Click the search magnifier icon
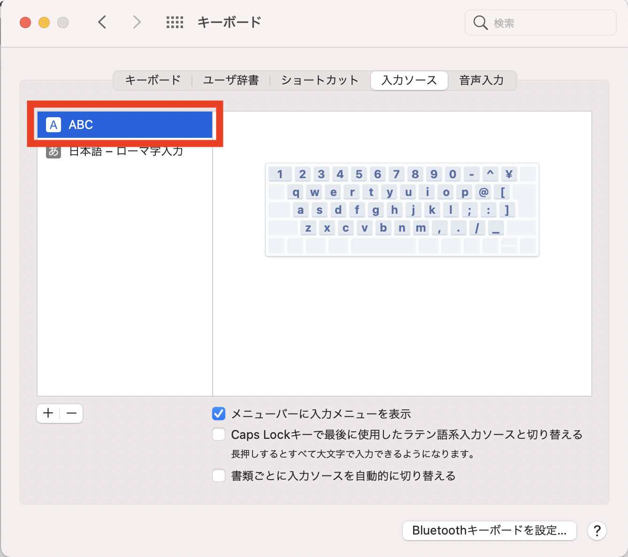 click(x=480, y=22)
